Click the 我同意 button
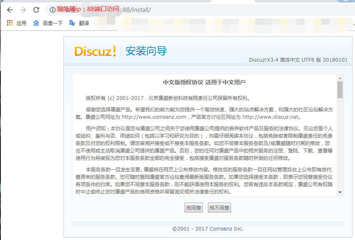This screenshot has height=240, width=355. coord(194,208)
